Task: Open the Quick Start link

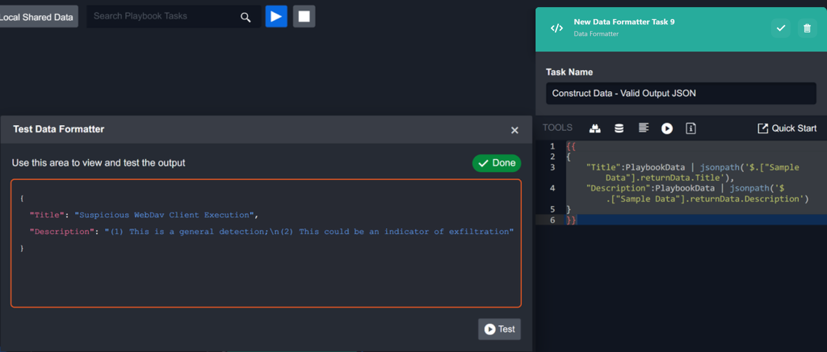Action: click(x=787, y=128)
